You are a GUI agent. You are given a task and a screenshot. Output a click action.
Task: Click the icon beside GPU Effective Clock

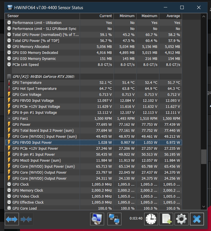tap(9, 202)
